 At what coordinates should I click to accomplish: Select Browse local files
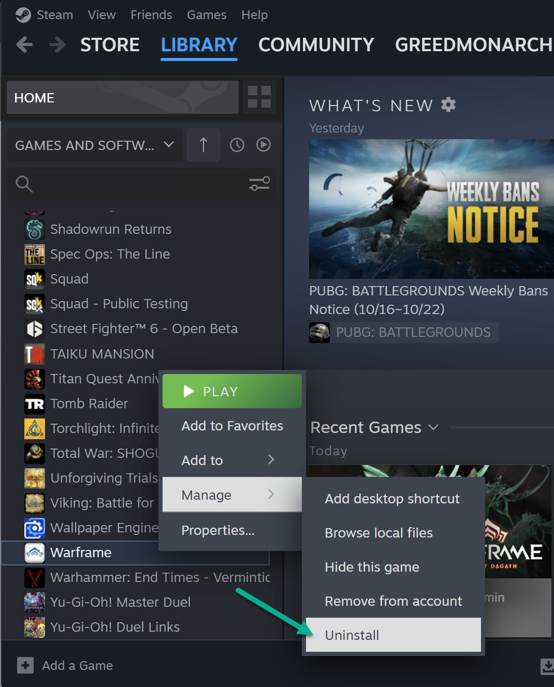coord(393,533)
